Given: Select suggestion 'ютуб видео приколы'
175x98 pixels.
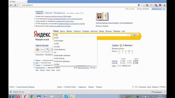Looking at the screenshot, I should coord(62,55).
